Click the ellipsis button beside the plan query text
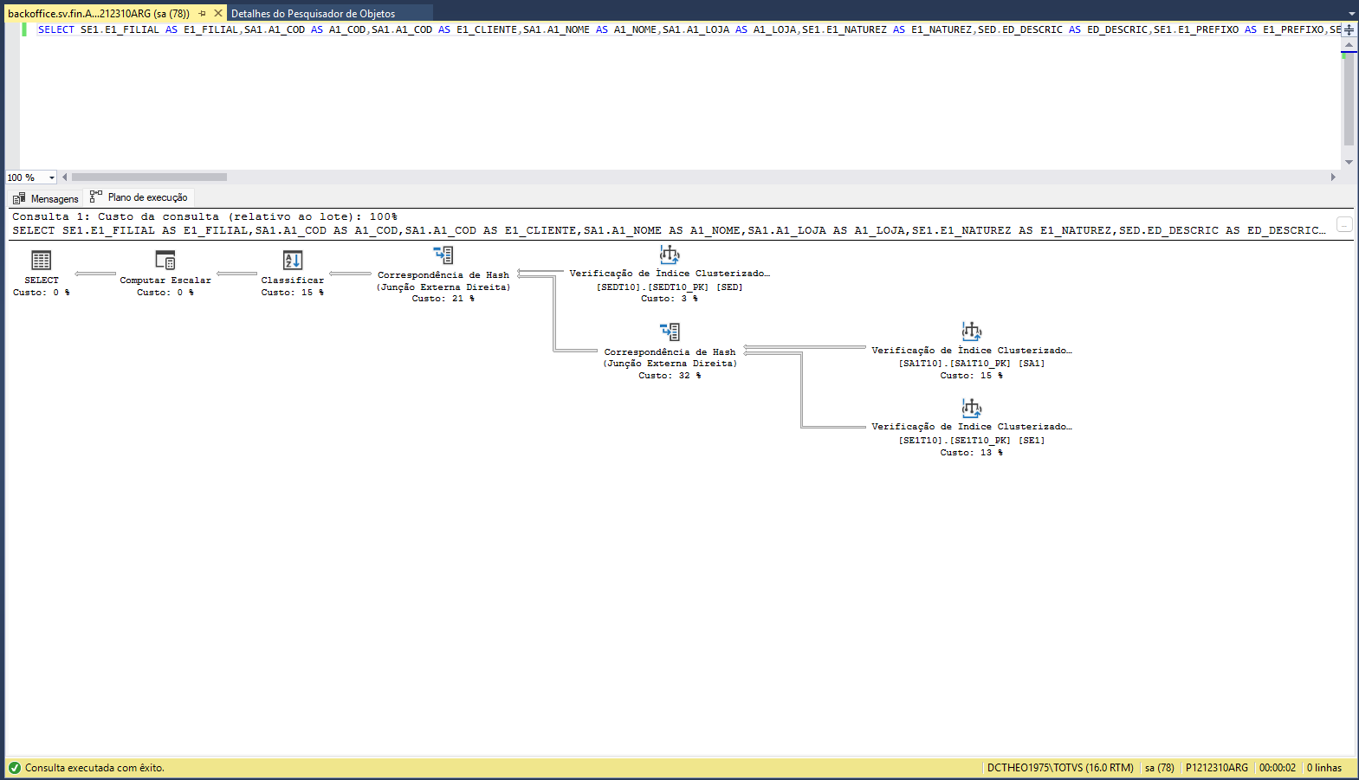 tap(1344, 224)
